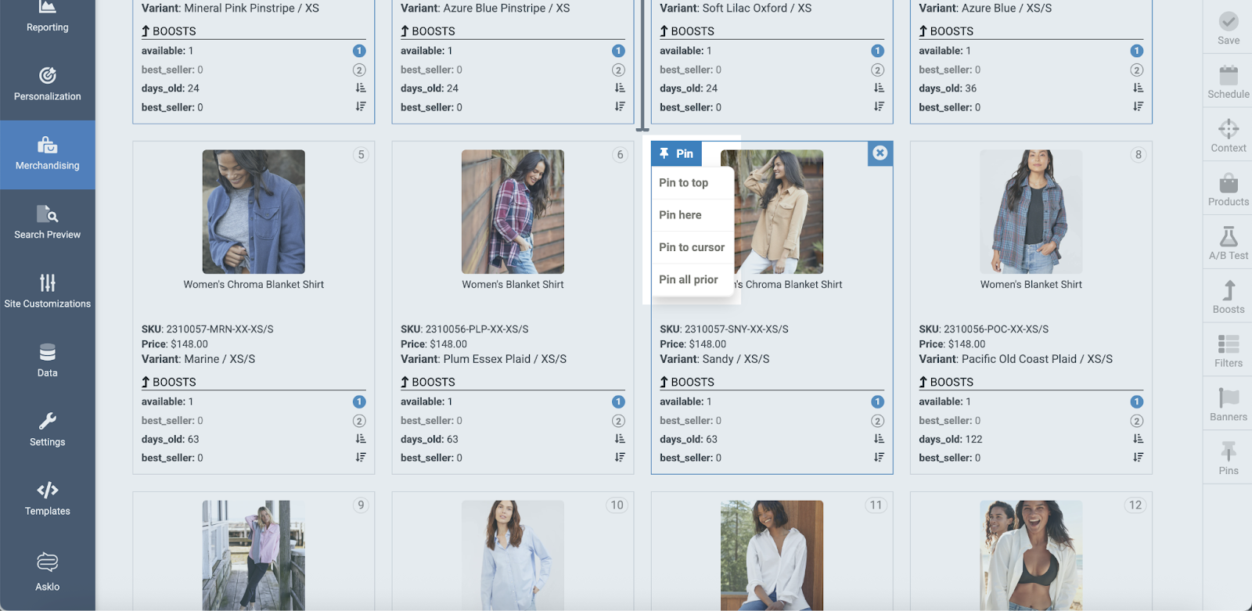Image resolution: width=1252 pixels, height=611 pixels.
Task: Open Search Preview in sidebar
Action: (47, 223)
